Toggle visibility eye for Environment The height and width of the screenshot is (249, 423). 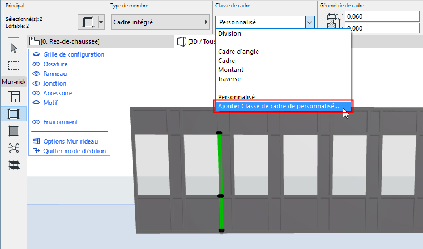click(x=36, y=122)
